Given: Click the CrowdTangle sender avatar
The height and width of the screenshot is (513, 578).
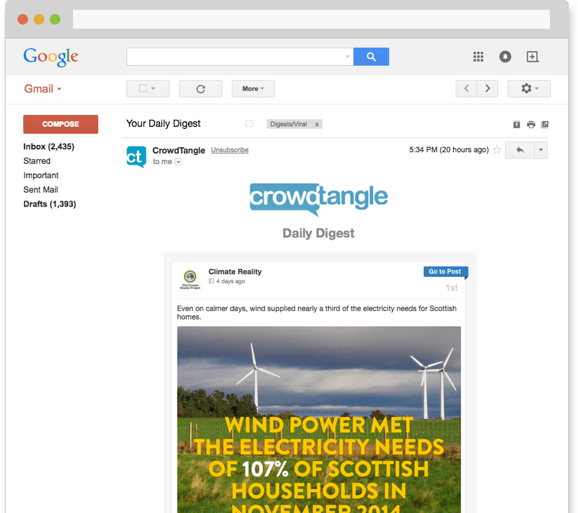Looking at the screenshot, I should coord(136,156).
